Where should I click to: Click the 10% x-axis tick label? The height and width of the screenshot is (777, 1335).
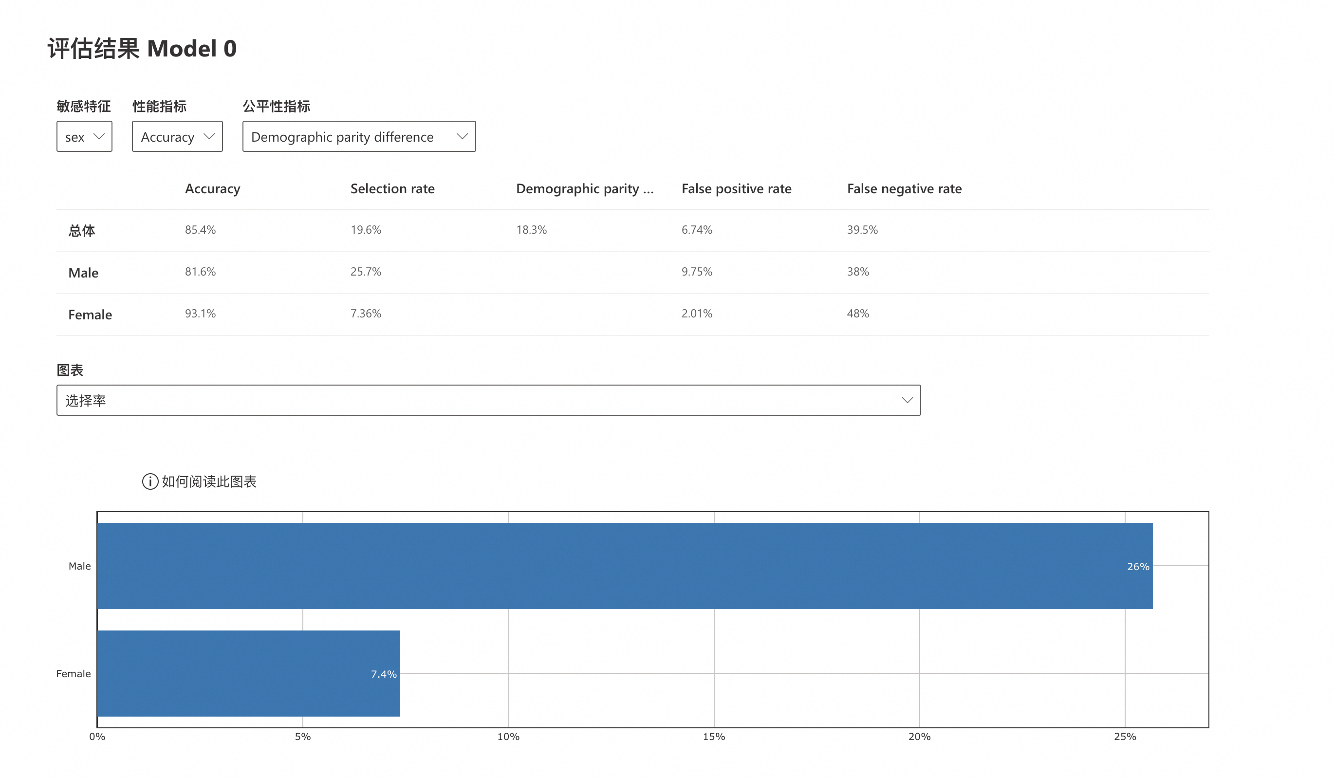tap(509, 737)
